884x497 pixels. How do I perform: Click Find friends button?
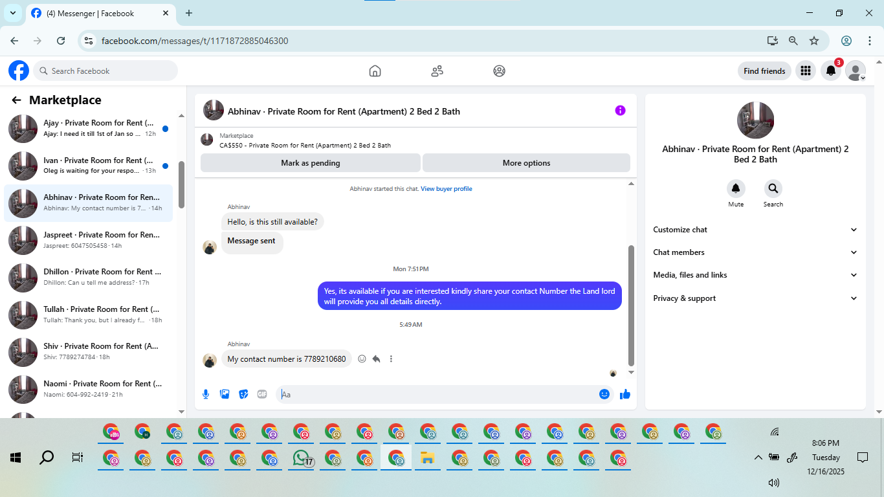(x=764, y=71)
